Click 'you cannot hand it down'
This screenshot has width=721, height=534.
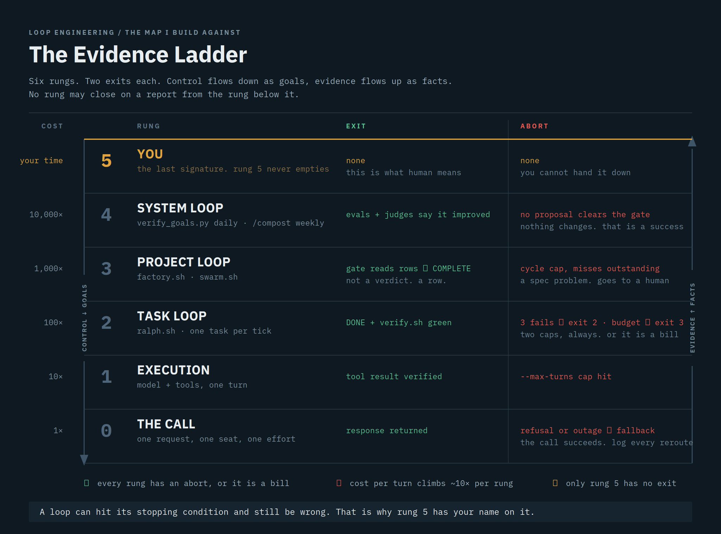click(x=575, y=173)
